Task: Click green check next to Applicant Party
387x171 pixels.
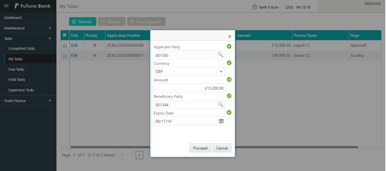Action: 229,46
